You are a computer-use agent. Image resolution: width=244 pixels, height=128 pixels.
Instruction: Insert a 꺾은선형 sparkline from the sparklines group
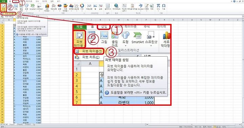point(89,7)
